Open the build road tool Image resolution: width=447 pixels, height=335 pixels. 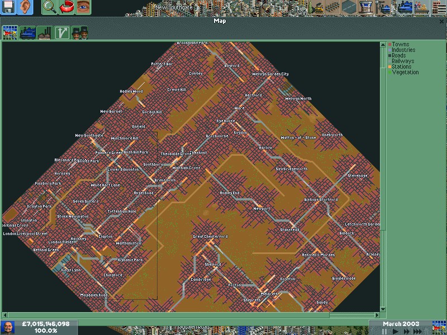(349, 7)
